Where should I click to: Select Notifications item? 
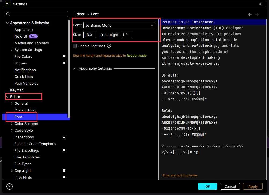pos(25,70)
